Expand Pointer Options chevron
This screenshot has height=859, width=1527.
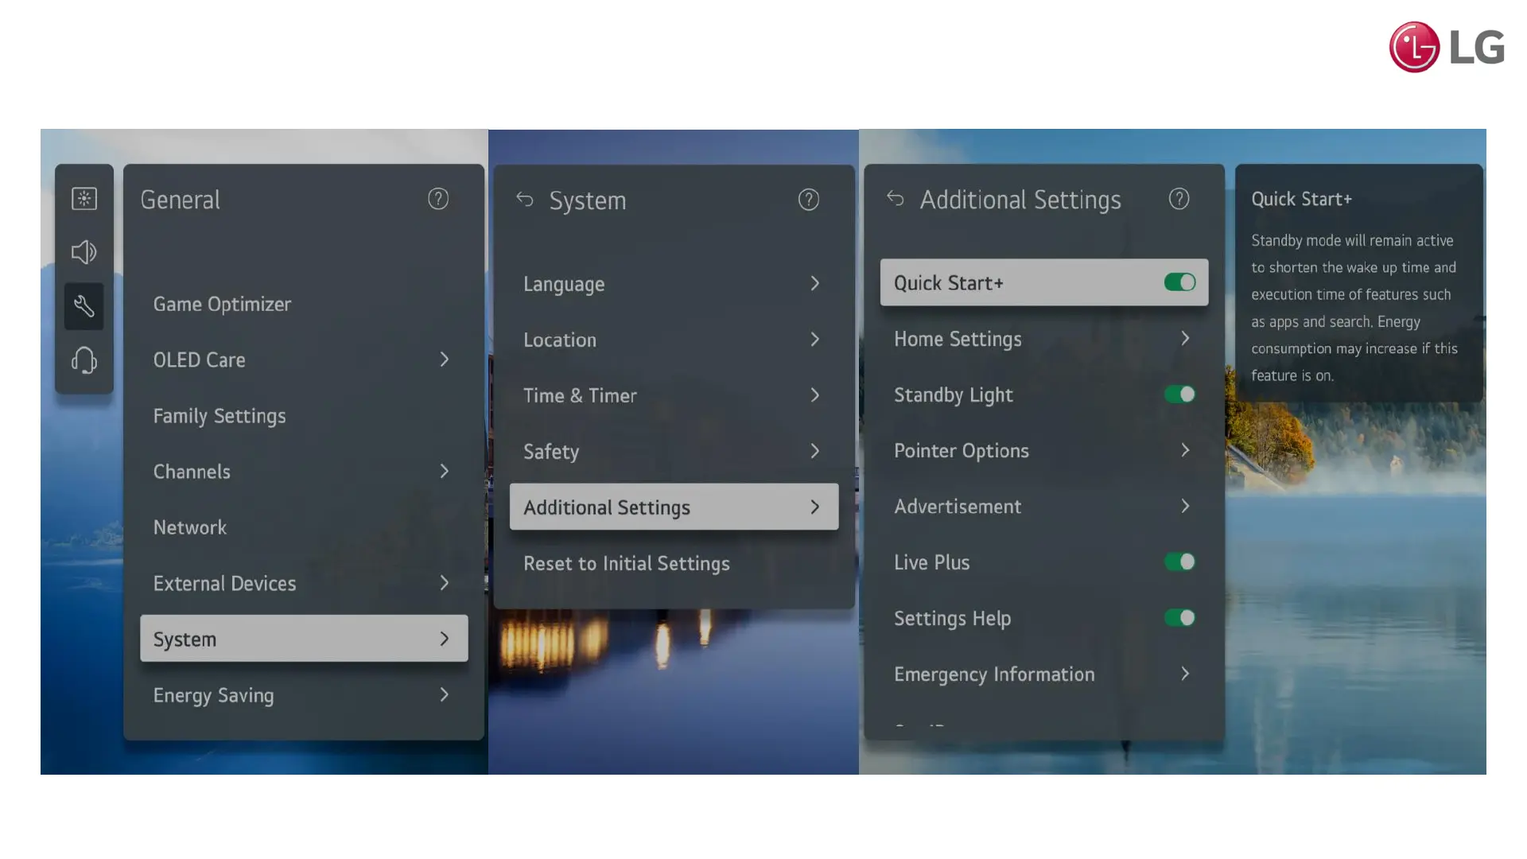(x=1185, y=451)
